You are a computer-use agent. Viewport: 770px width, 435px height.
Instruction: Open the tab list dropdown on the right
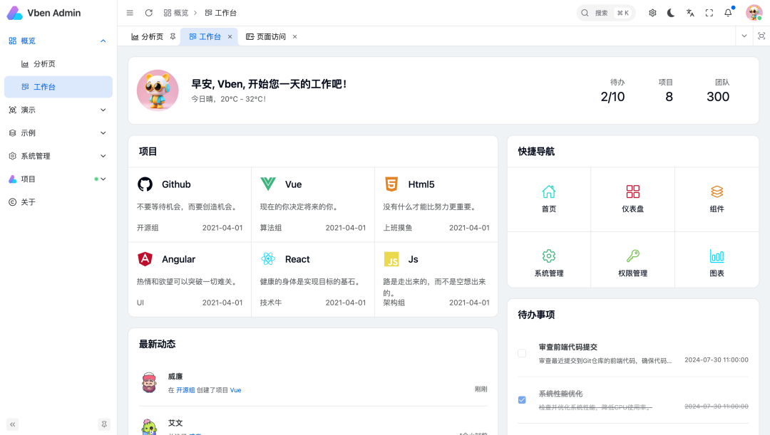pyautogui.click(x=744, y=36)
